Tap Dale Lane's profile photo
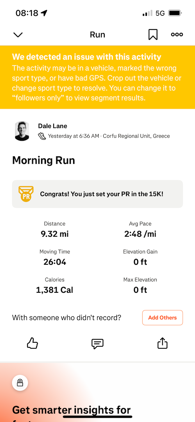 (22, 131)
